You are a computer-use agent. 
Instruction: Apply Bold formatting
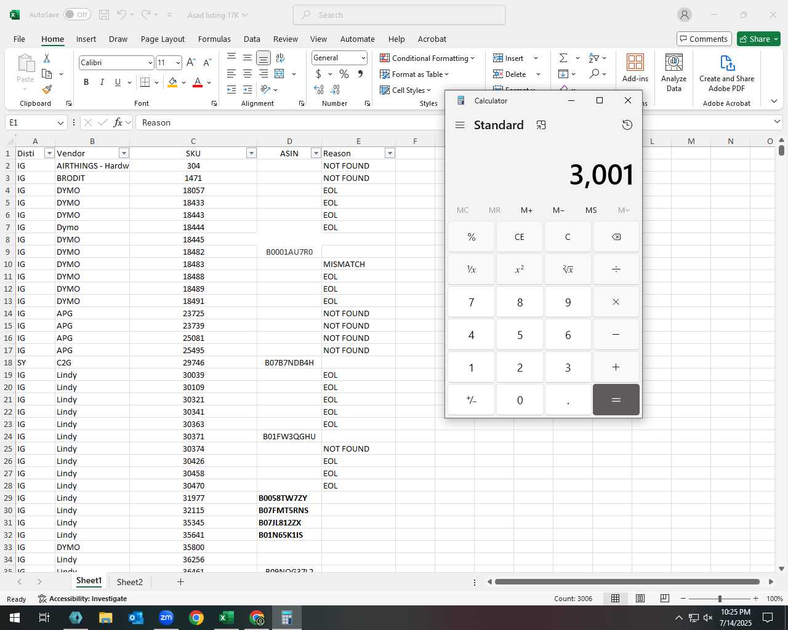point(86,82)
